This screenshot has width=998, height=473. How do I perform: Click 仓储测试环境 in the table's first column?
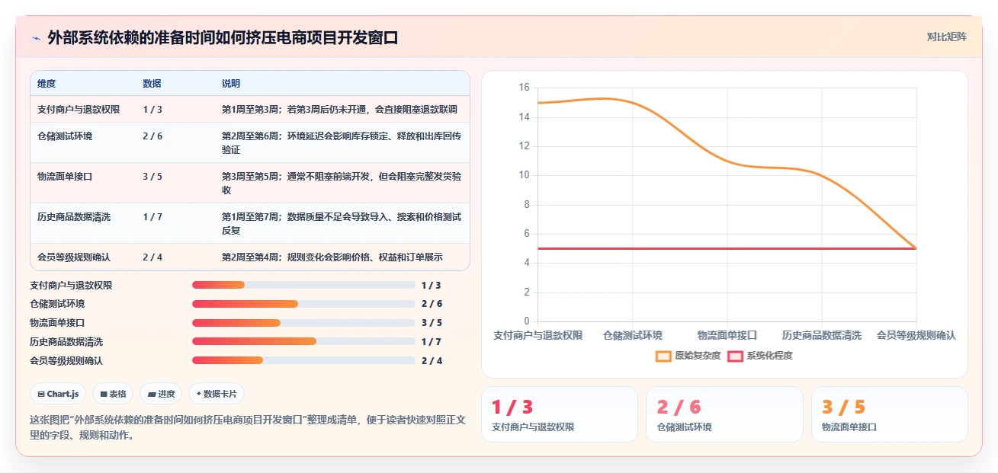pyautogui.click(x=65, y=136)
